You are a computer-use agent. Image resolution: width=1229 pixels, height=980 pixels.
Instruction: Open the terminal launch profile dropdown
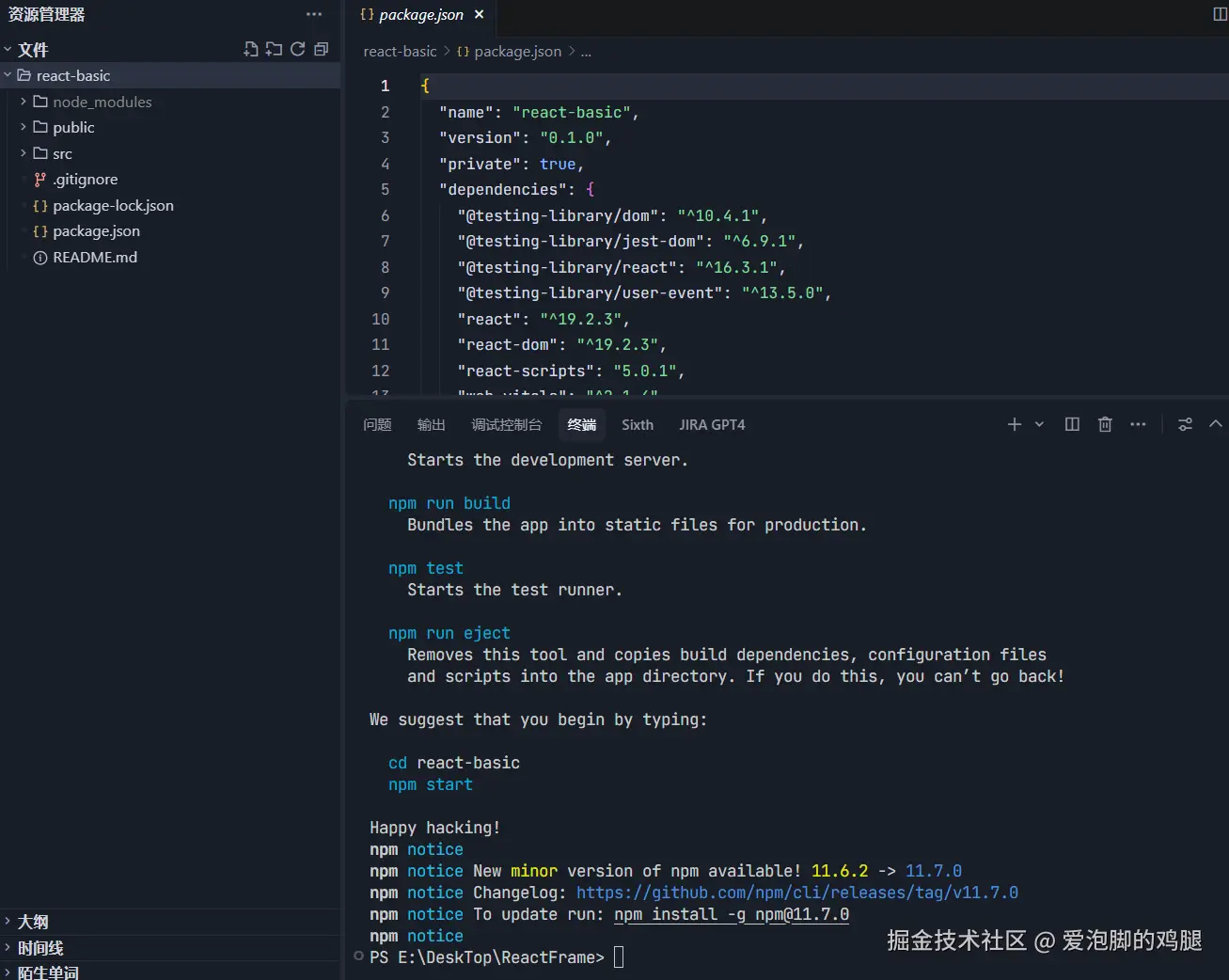point(1039,424)
